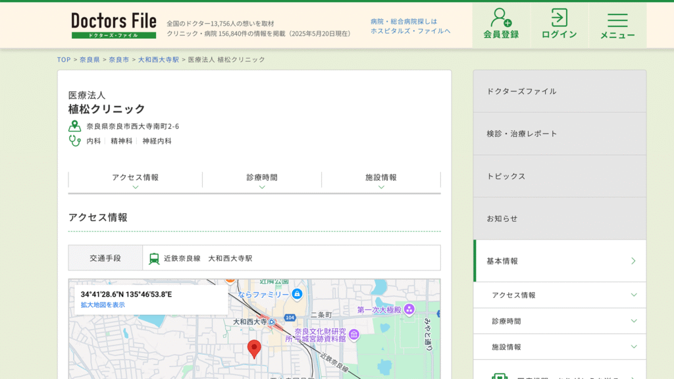Open the メニュー hamburger menu

pos(617,26)
